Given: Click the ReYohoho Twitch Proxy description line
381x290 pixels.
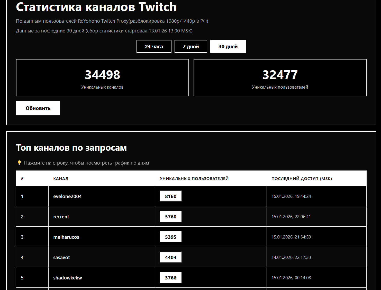Looking at the screenshot, I should (x=112, y=21).
